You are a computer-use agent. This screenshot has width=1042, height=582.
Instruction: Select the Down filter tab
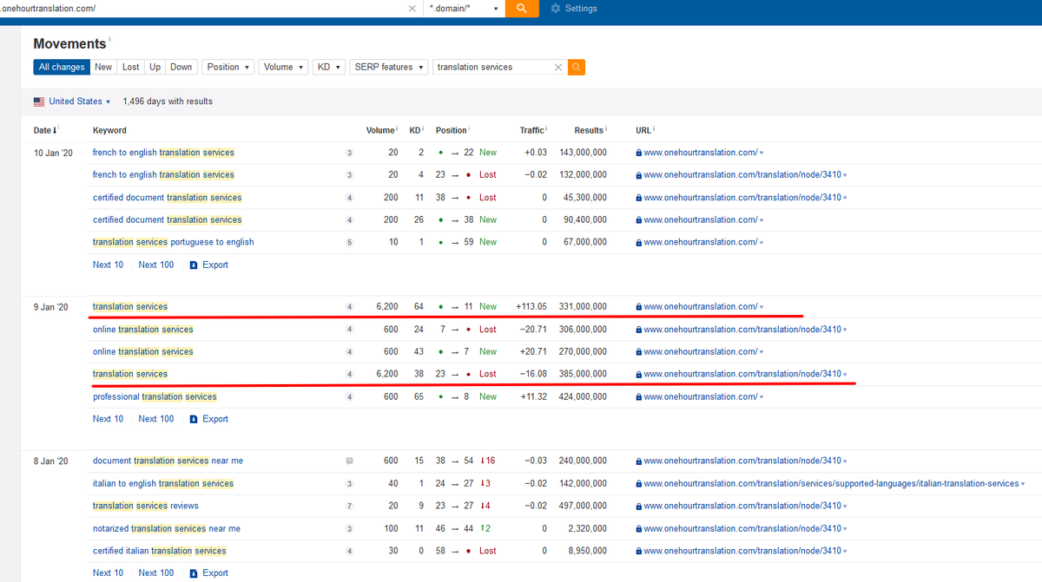181,67
